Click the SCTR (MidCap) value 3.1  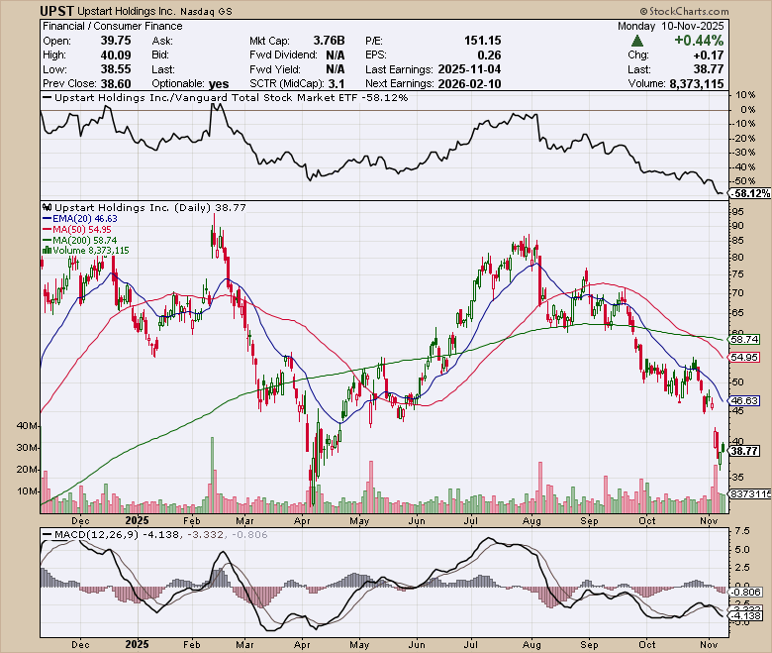[337, 84]
